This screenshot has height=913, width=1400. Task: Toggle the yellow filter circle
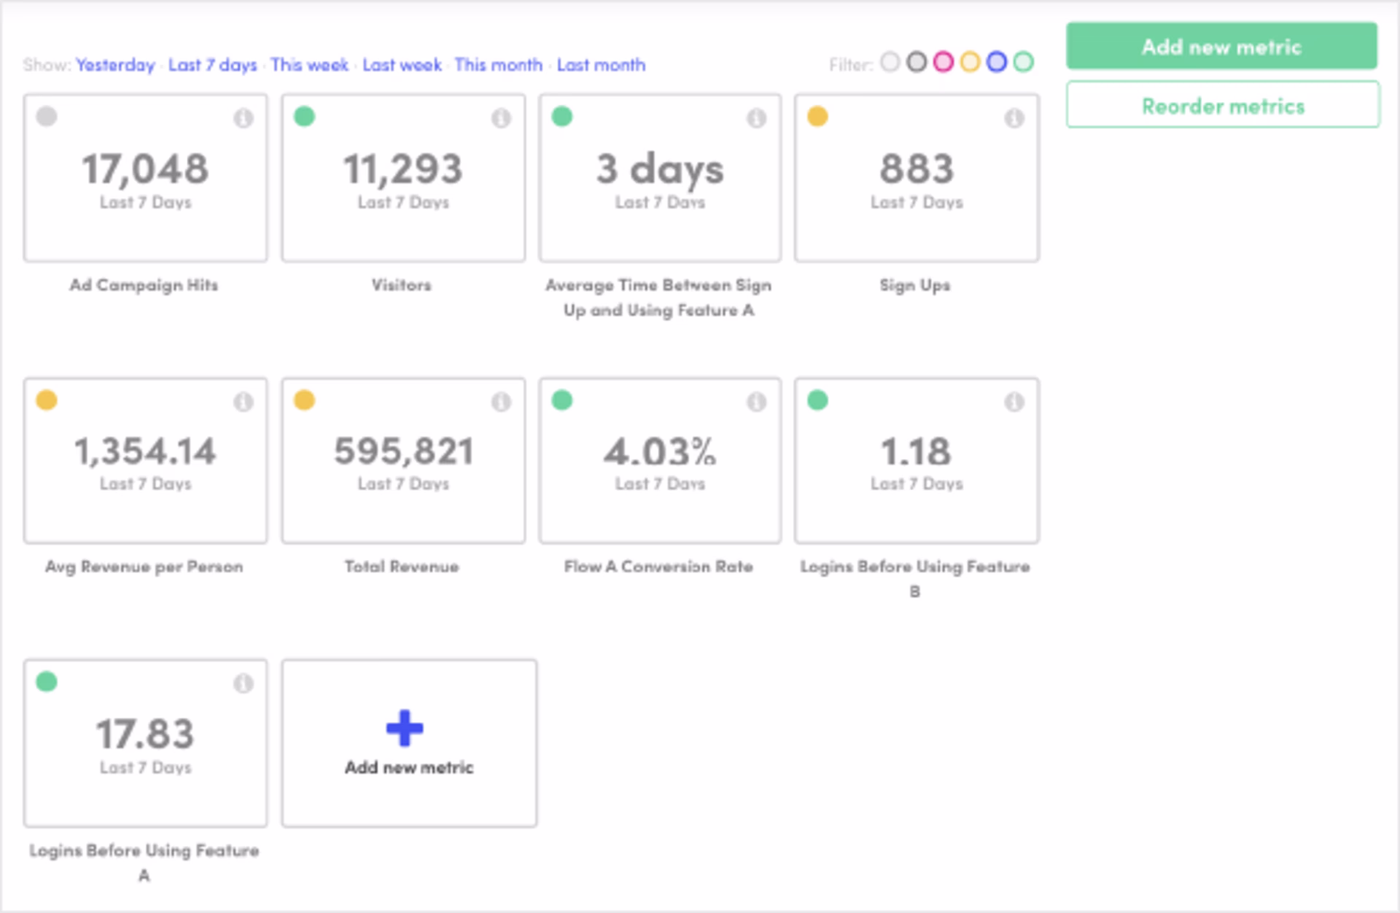click(x=970, y=63)
